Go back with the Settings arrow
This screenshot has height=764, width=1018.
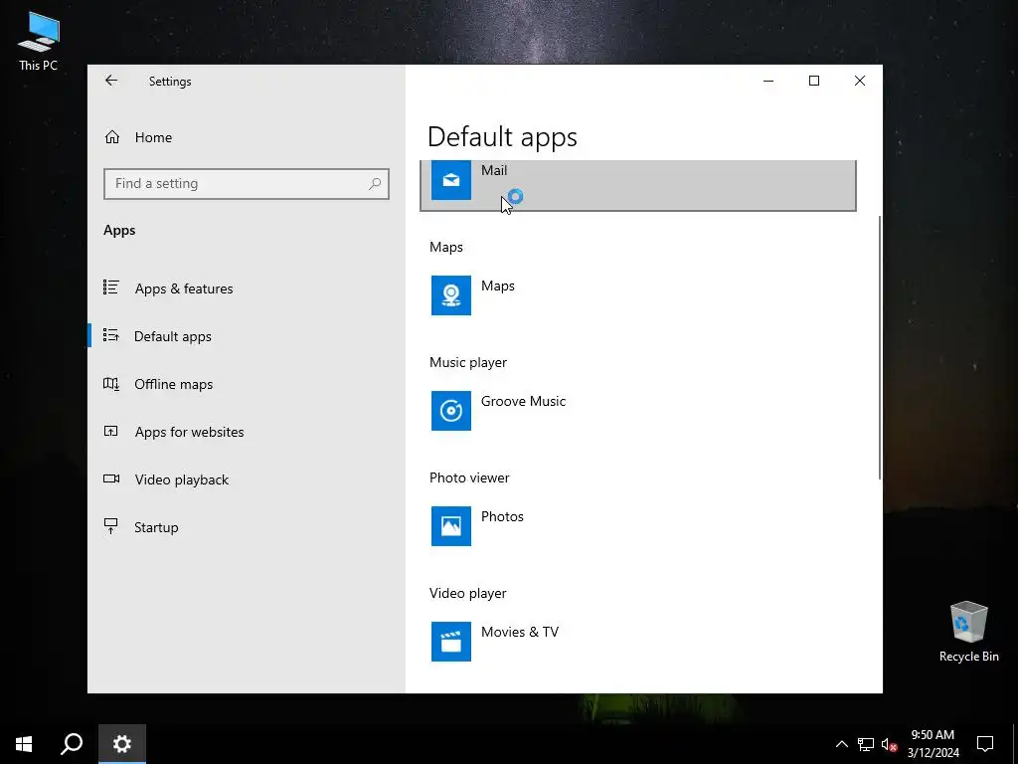tap(111, 81)
